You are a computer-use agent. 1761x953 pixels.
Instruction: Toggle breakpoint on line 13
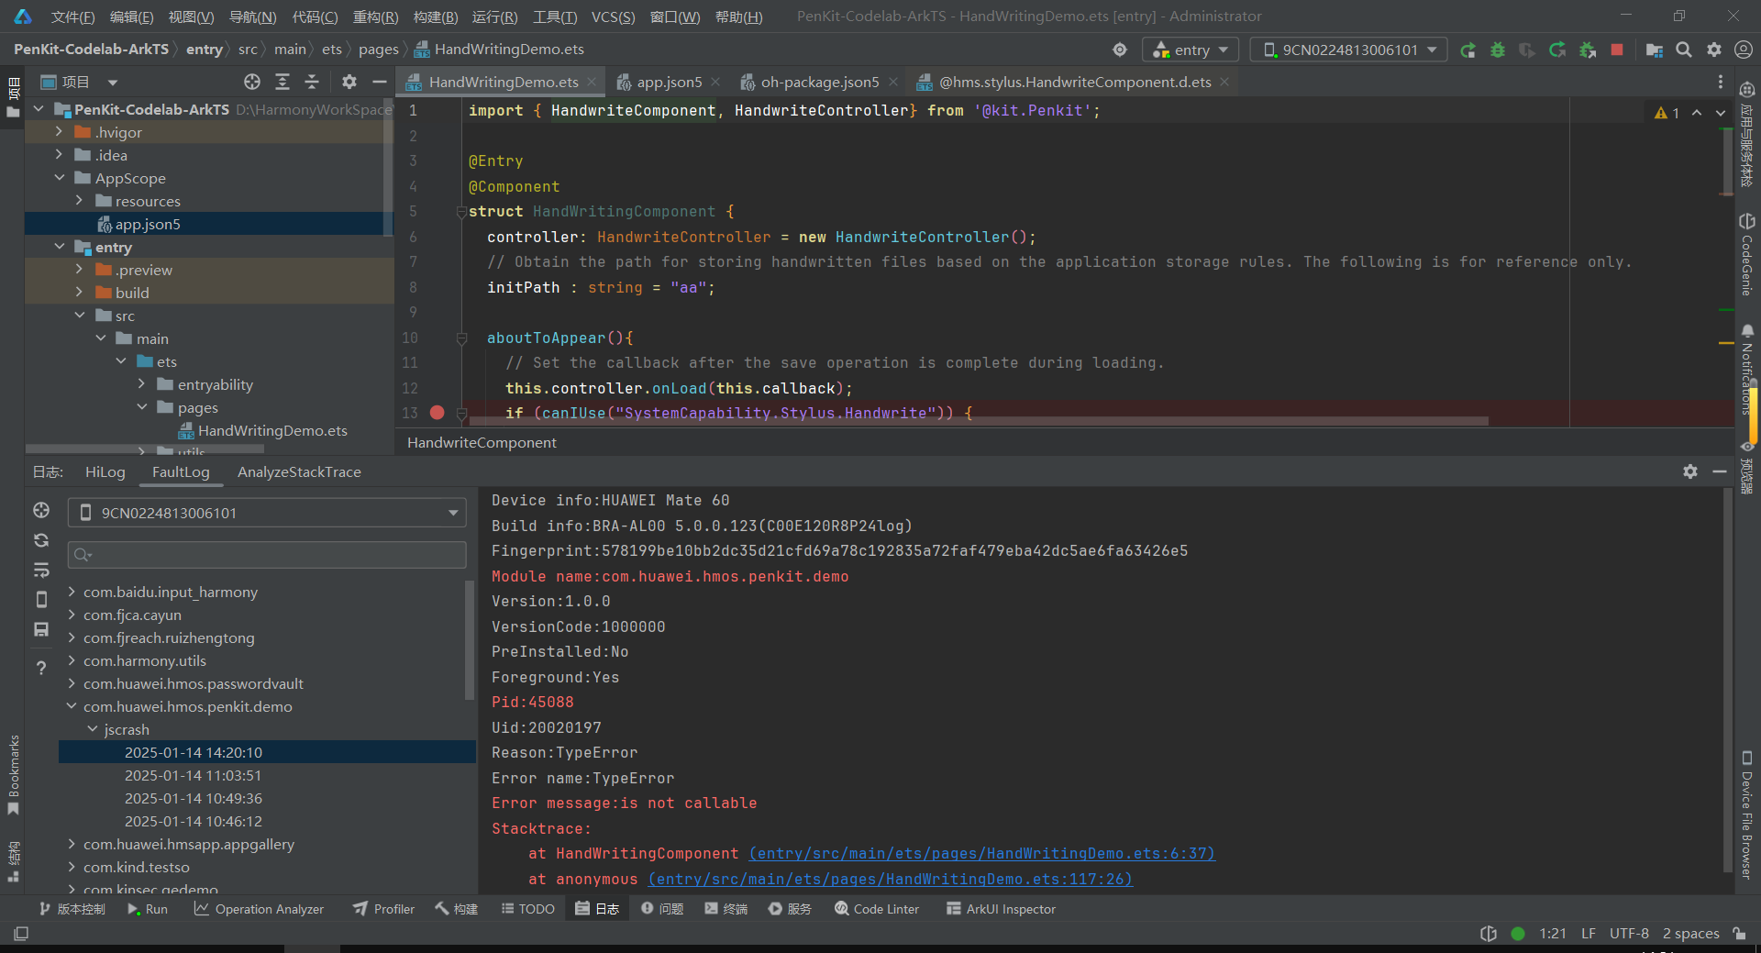pyautogui.click(x=437, y=413)
